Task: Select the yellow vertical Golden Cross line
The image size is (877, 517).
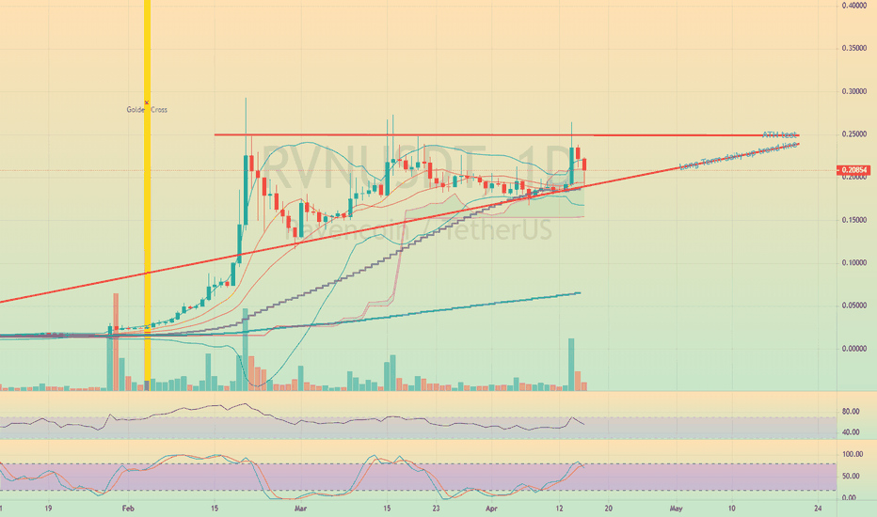Action: [148, 196]
